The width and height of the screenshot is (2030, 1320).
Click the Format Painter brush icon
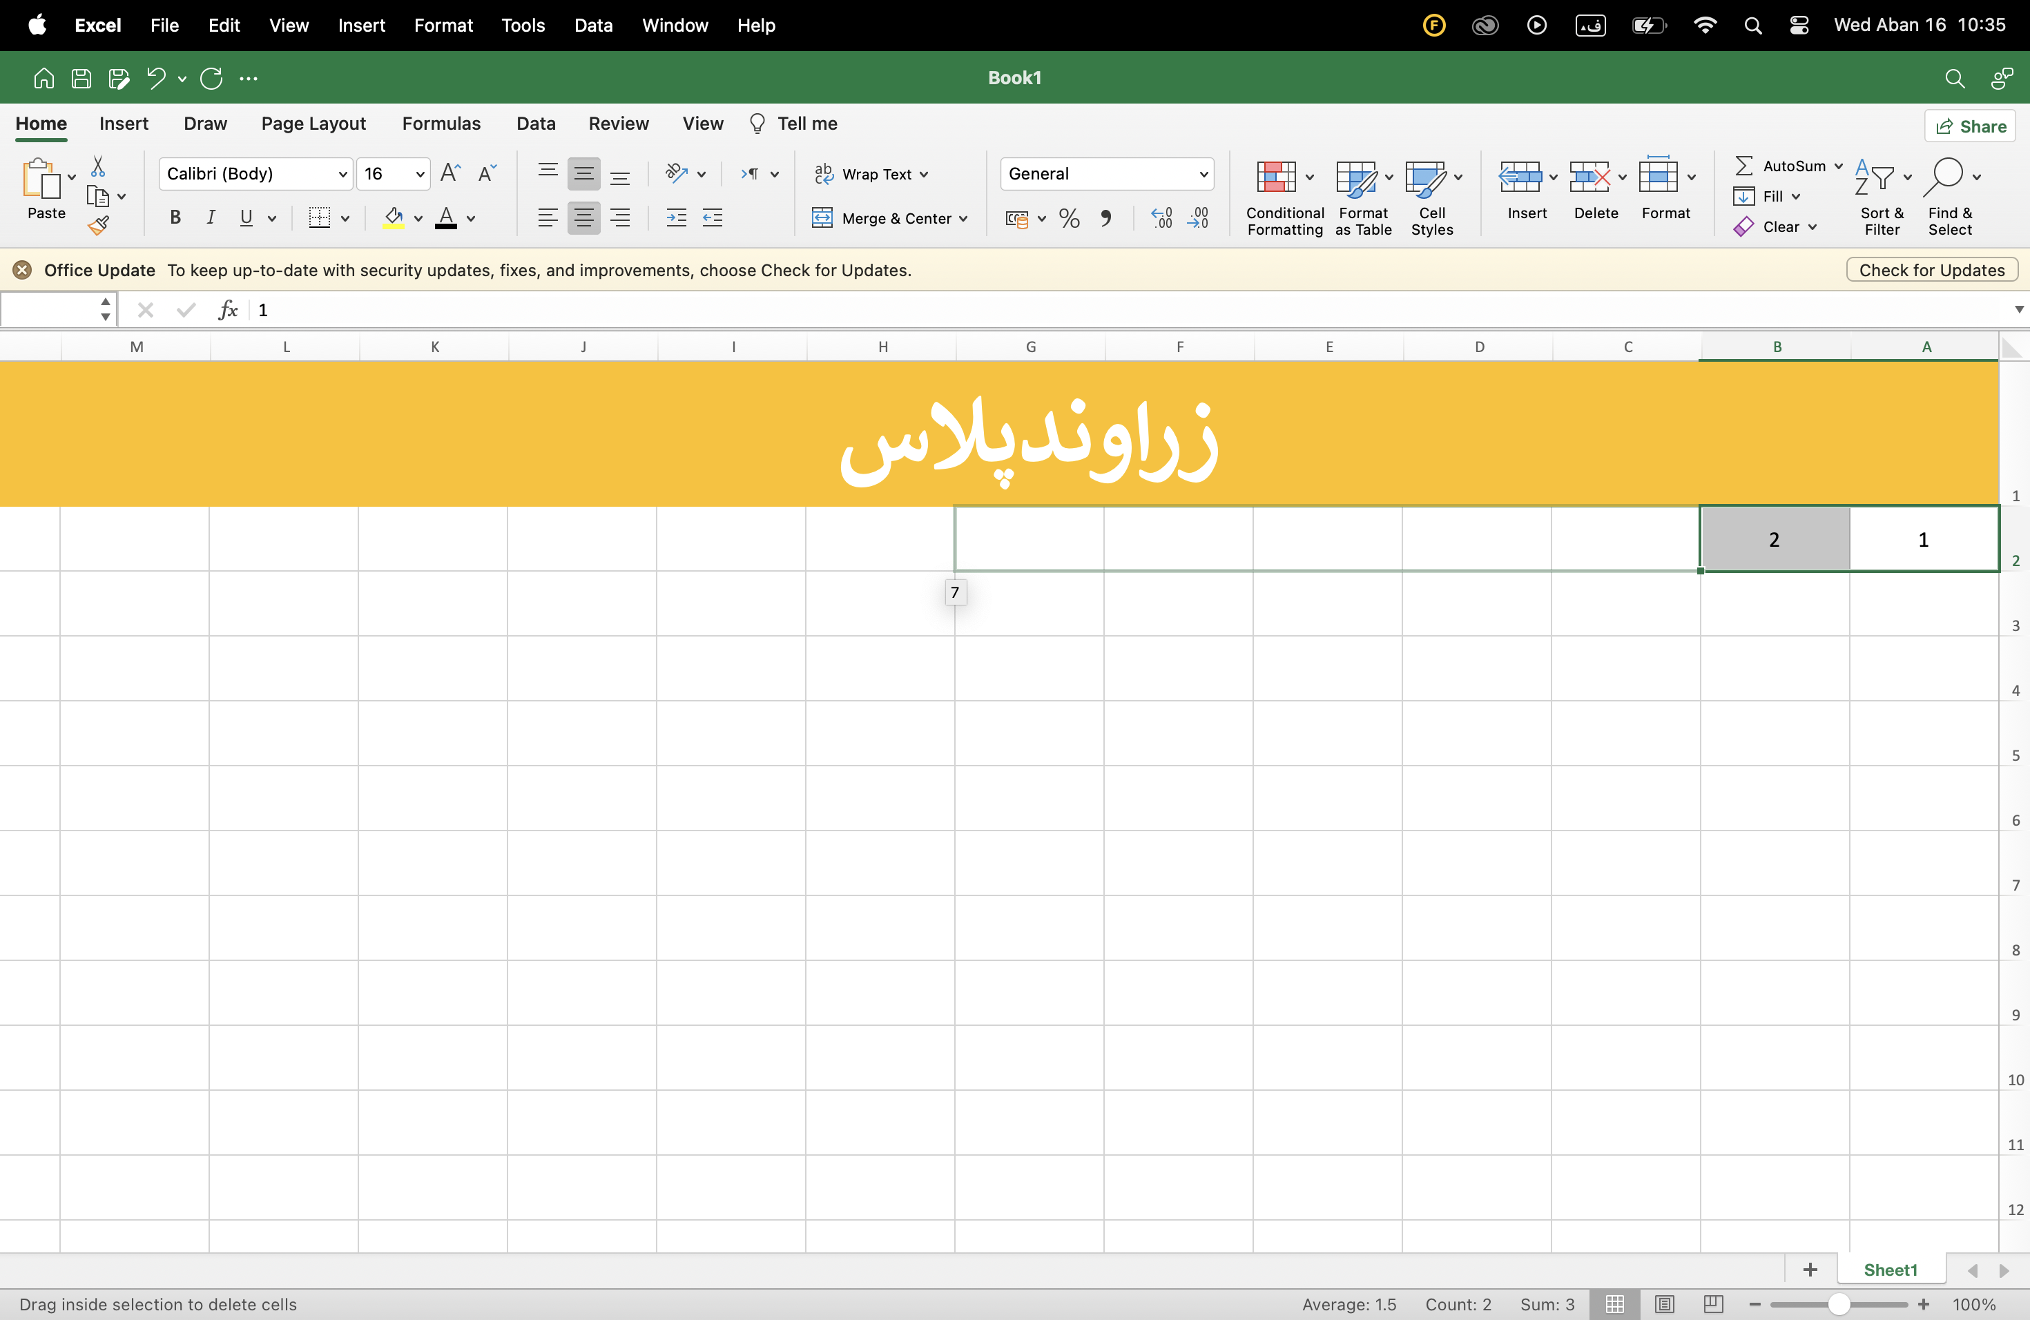click(98, 226)
